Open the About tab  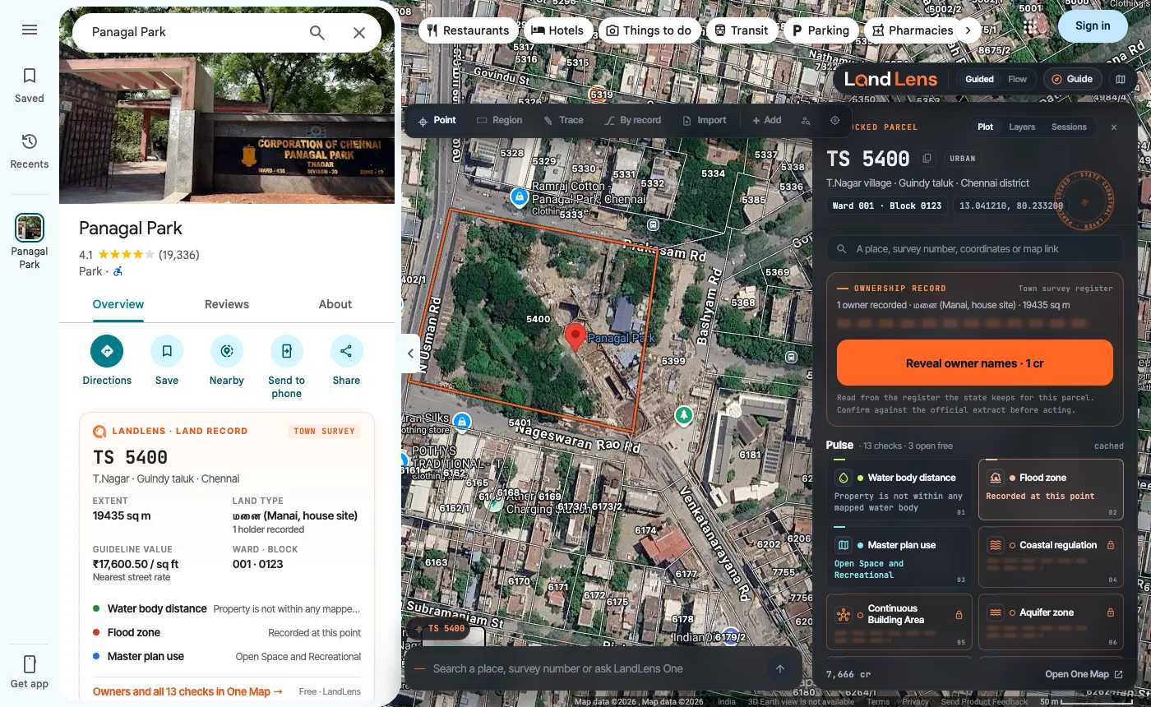tap(335, 304)
